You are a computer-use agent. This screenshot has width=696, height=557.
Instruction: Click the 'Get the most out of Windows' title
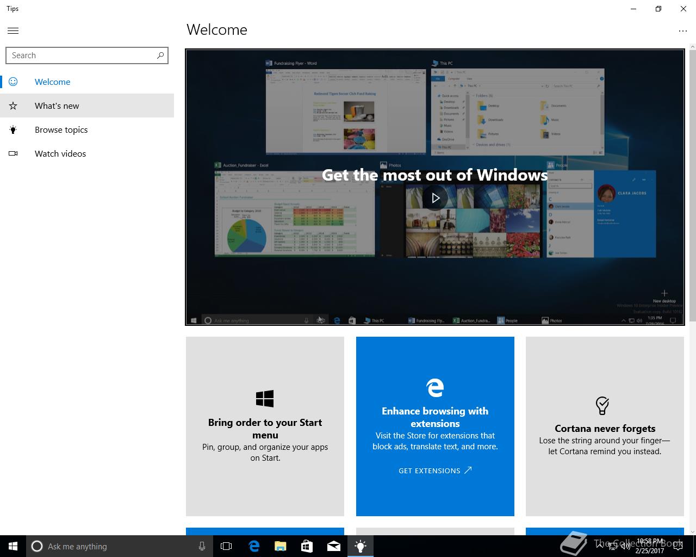435,175
